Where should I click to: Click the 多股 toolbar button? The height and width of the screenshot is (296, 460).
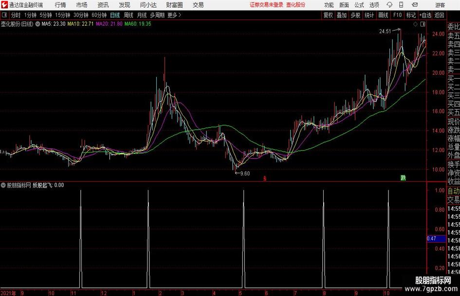pos(355,15)
